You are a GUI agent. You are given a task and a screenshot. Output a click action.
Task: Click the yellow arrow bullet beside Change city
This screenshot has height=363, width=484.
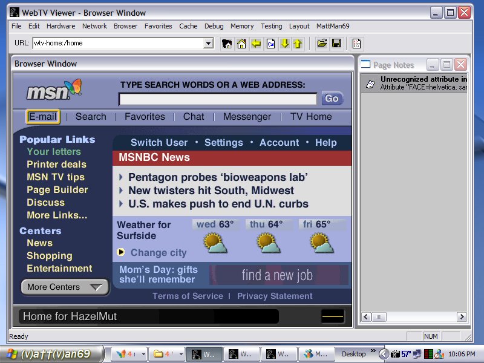pyautogui.click(x=120, y=252)
